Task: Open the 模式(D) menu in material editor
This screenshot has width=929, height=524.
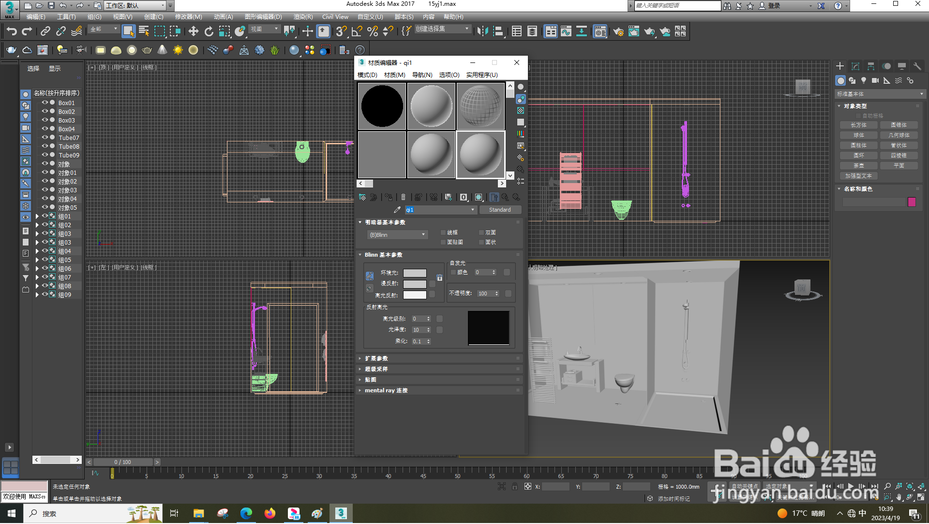Action: (367, 75)
